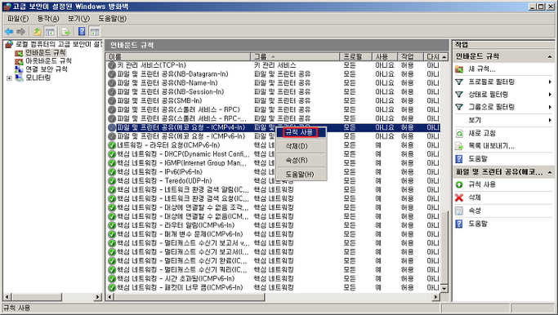The height and width of the screenshot is (315, 558).
Task: Click the 속성 properties icon in actions pane
Action: click(459, 211)
